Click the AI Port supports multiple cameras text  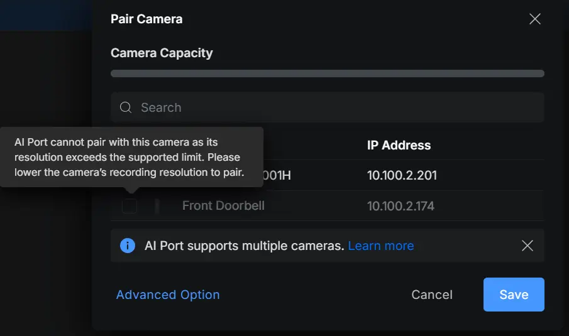(x=244, y=246)
